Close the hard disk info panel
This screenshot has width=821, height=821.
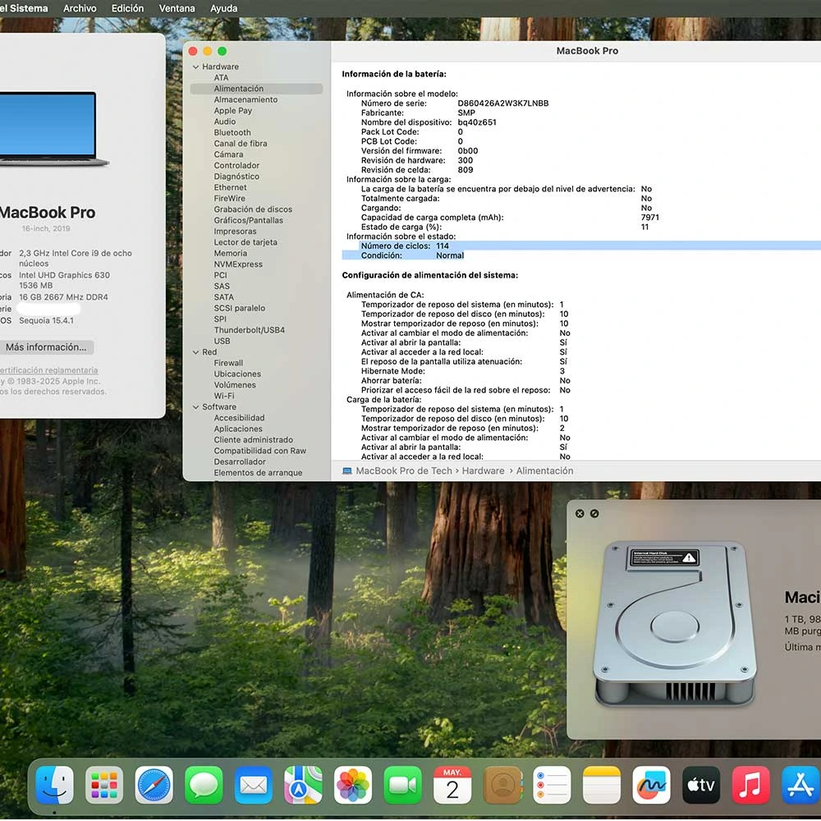(580, 514)
